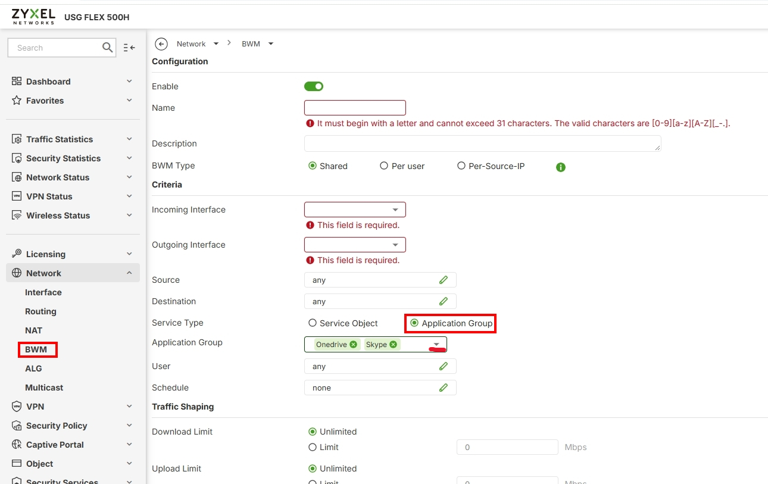Screen dimensions: 768x484
Task: Open the Routing submenu item
Action: click(x=40, y=311)
